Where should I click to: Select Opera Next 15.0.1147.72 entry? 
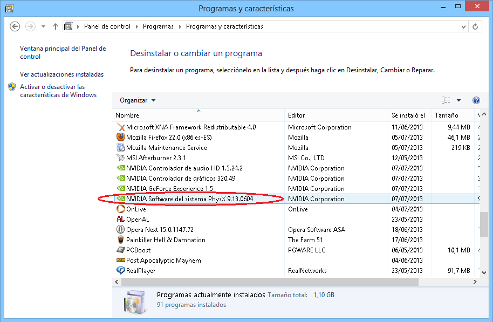(296, 230)
